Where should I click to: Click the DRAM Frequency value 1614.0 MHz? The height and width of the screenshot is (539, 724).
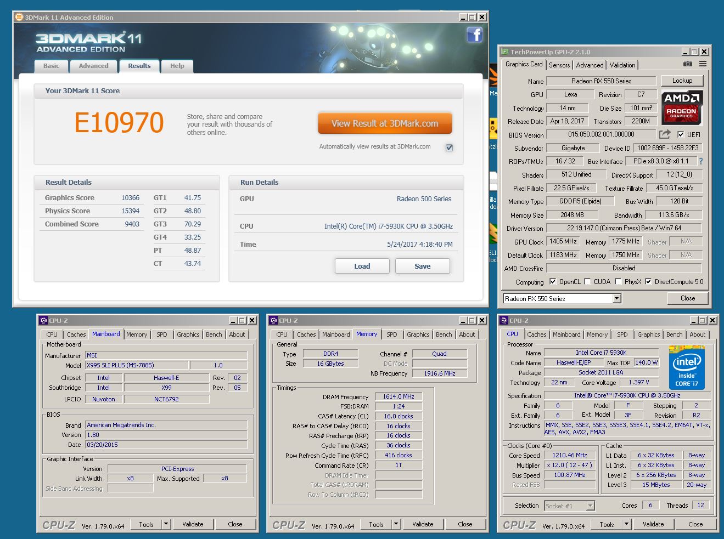coord(399,396)
